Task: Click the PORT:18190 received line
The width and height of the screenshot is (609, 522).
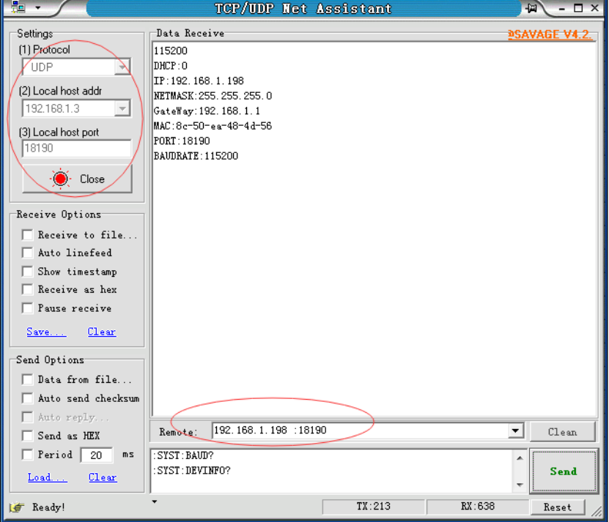Action: tap(182, 141)
